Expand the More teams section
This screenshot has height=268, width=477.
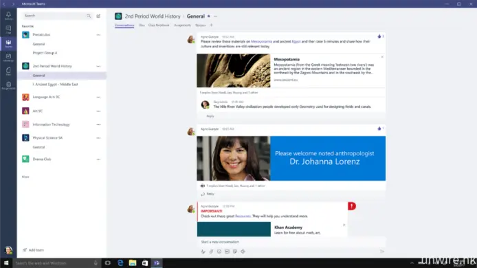pyautogui.click(x=25, y=177)
